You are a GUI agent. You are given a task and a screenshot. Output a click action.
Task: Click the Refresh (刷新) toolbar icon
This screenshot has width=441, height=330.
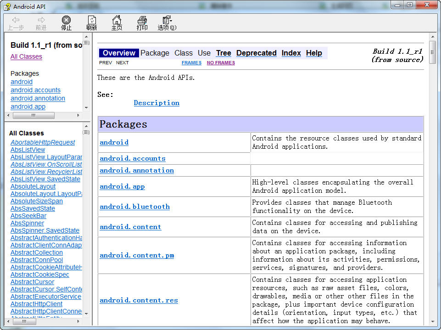92,23
